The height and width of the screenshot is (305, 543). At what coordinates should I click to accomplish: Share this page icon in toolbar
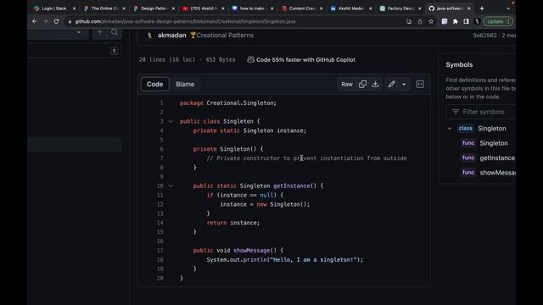(x=420, y=21)
